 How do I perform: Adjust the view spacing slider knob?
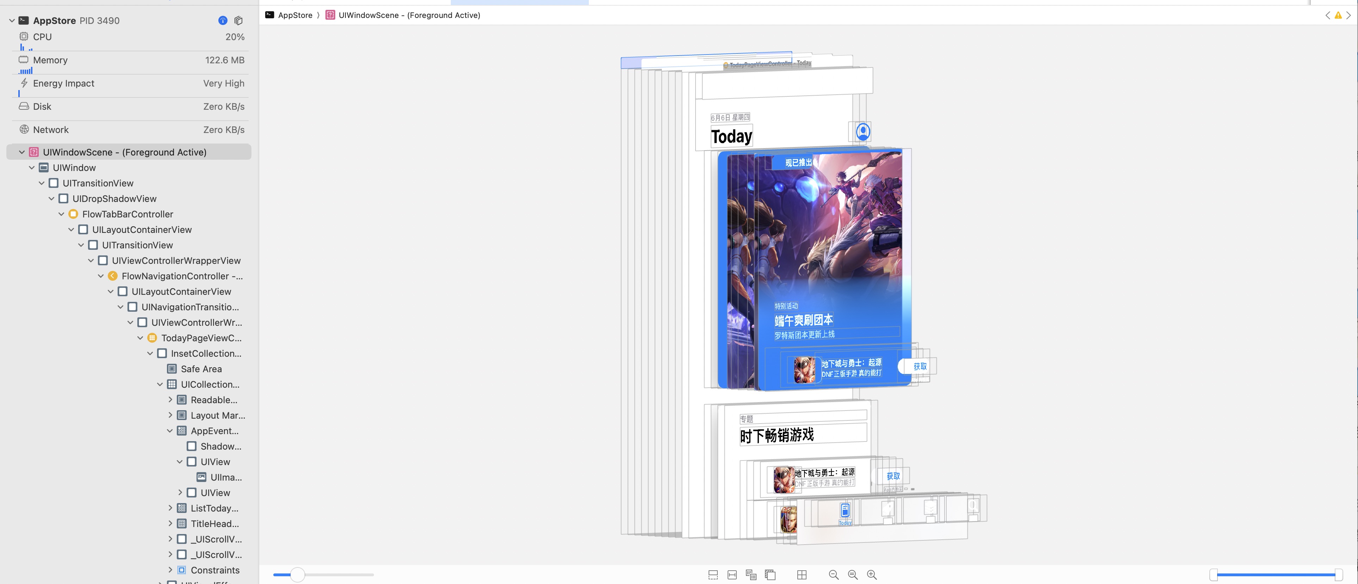[x=297, y=575]
